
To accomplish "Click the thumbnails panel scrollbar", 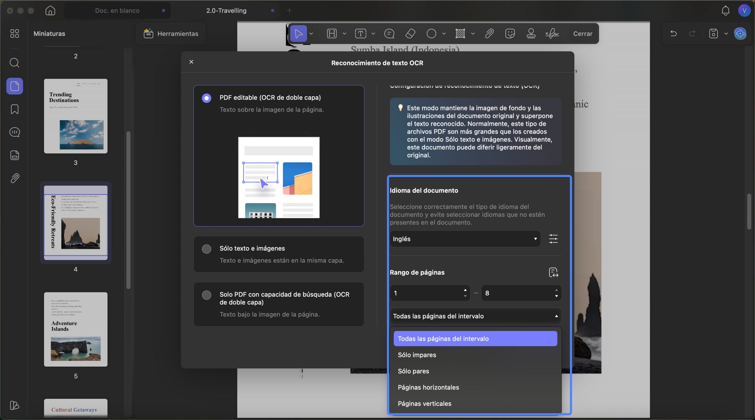I will click(128, 210).
